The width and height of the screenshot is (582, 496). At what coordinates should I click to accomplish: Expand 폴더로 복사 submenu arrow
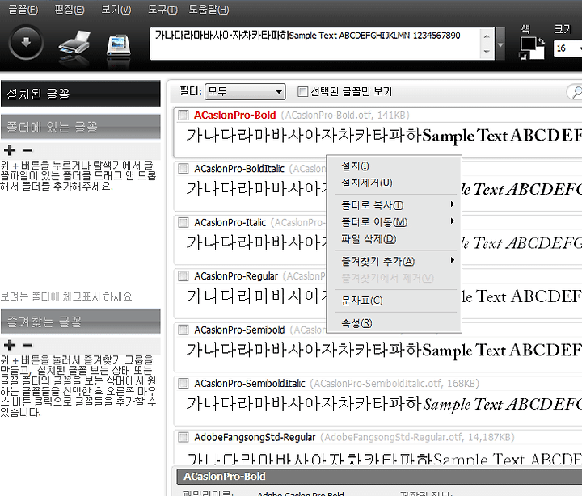(452, 204)
